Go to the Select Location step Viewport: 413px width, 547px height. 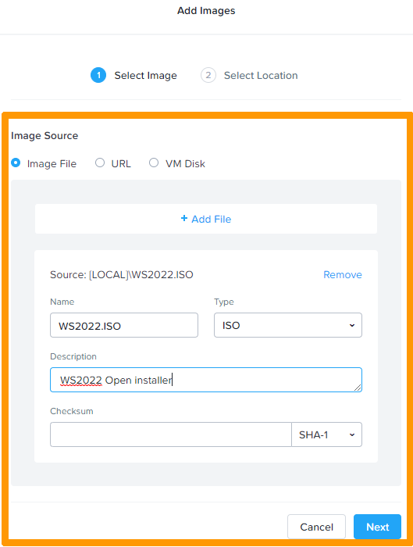261,75
